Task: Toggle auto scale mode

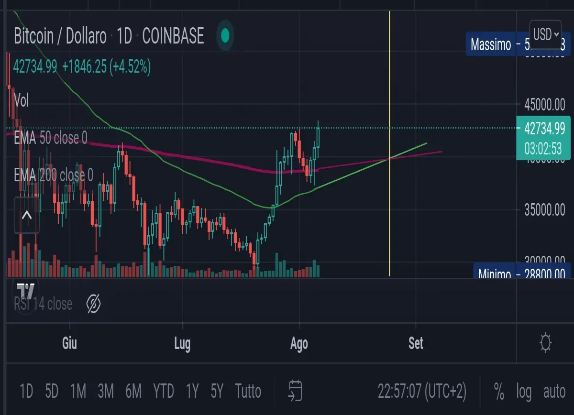Action: (554, 392)
